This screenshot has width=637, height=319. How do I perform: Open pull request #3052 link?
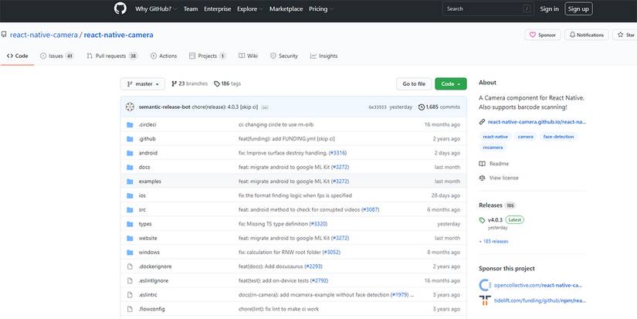pos(331,253)
